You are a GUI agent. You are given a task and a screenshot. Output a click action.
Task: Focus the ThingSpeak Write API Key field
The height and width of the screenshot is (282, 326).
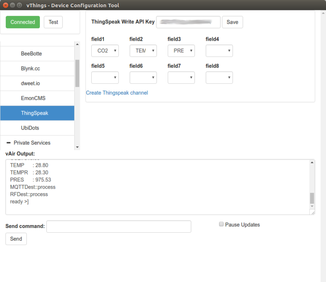tap(188, 22)
